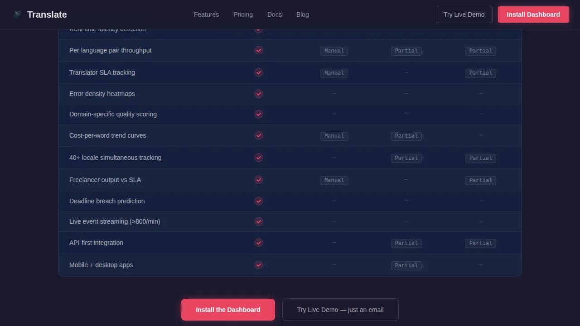Image resolution: width=580 pixels, height=326 pixels.
Task: Select the 40+ locale simultaneous tracking label
Action: coord(116,158)
